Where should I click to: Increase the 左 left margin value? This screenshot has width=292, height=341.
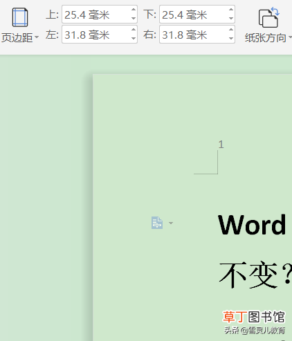[134, 30]
